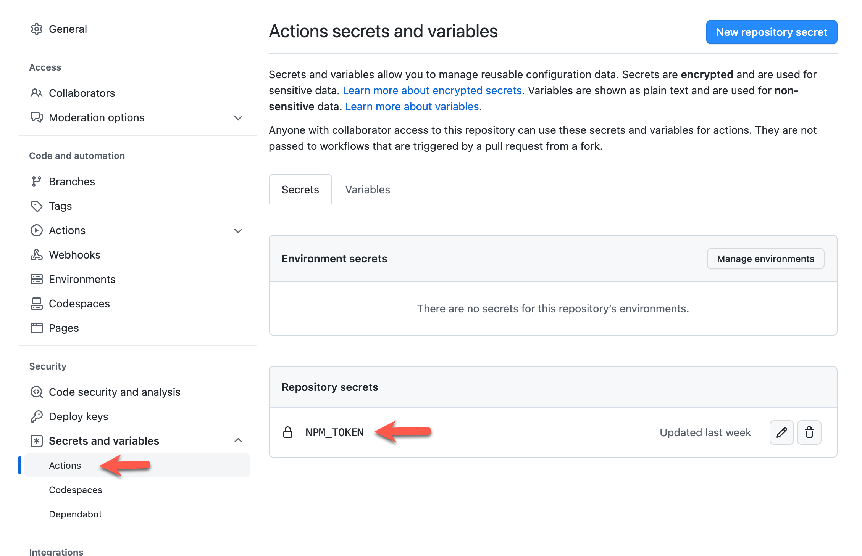Screen dimensions: 862x556
Task: Delete NPM_TOKEN using the trash icon
Action: [x=809, y=432]
